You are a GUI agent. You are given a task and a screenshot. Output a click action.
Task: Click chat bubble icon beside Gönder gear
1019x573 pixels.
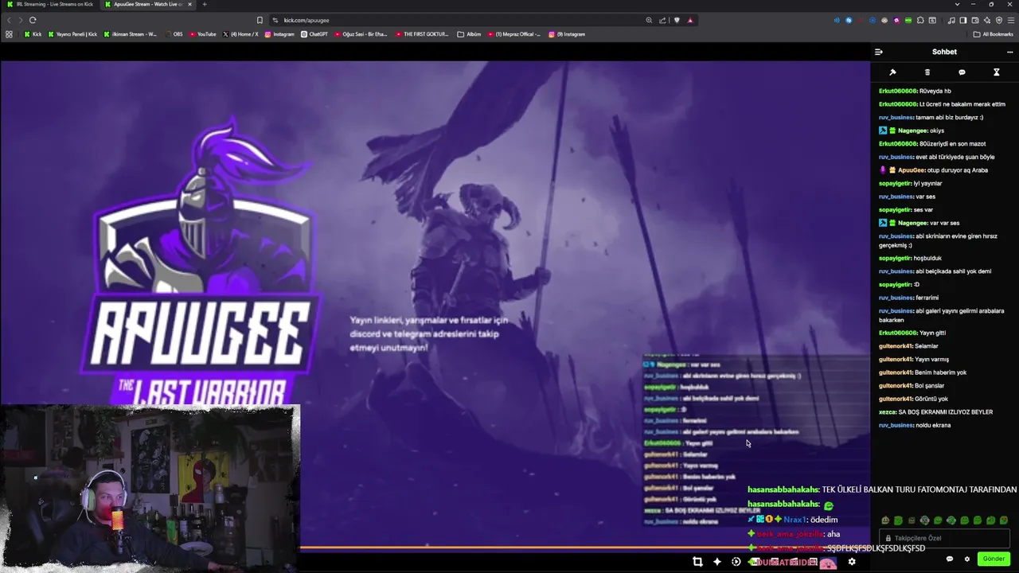tap(950, 559)
